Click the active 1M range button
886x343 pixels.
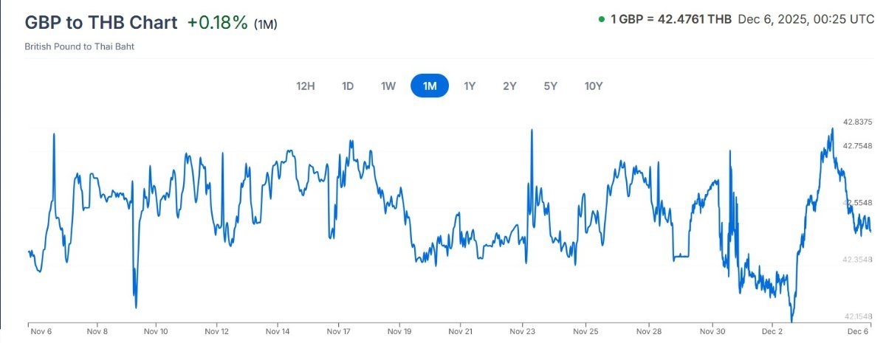[x=430, y=86]
